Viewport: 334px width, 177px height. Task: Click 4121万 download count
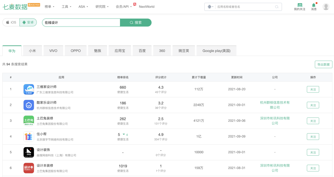[x=199, y=121]
